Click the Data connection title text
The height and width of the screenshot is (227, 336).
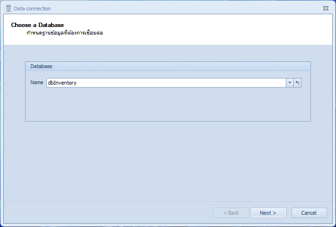(32, 9)
